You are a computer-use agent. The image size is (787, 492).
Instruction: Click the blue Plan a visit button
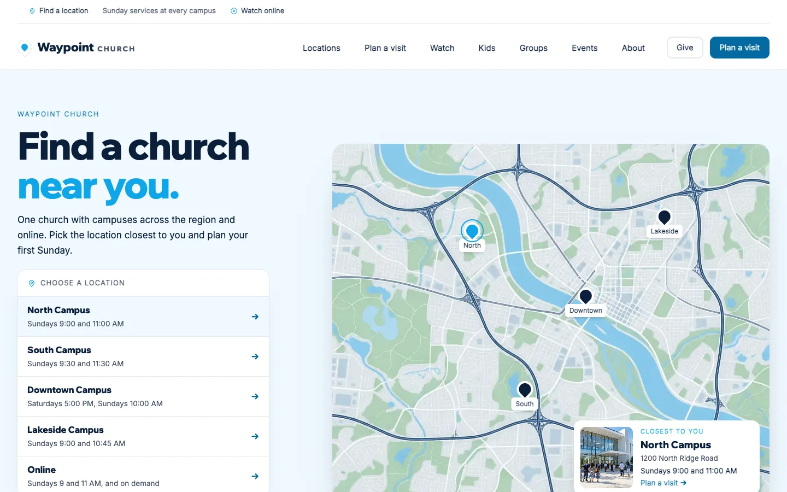click(x=739, y=48)
